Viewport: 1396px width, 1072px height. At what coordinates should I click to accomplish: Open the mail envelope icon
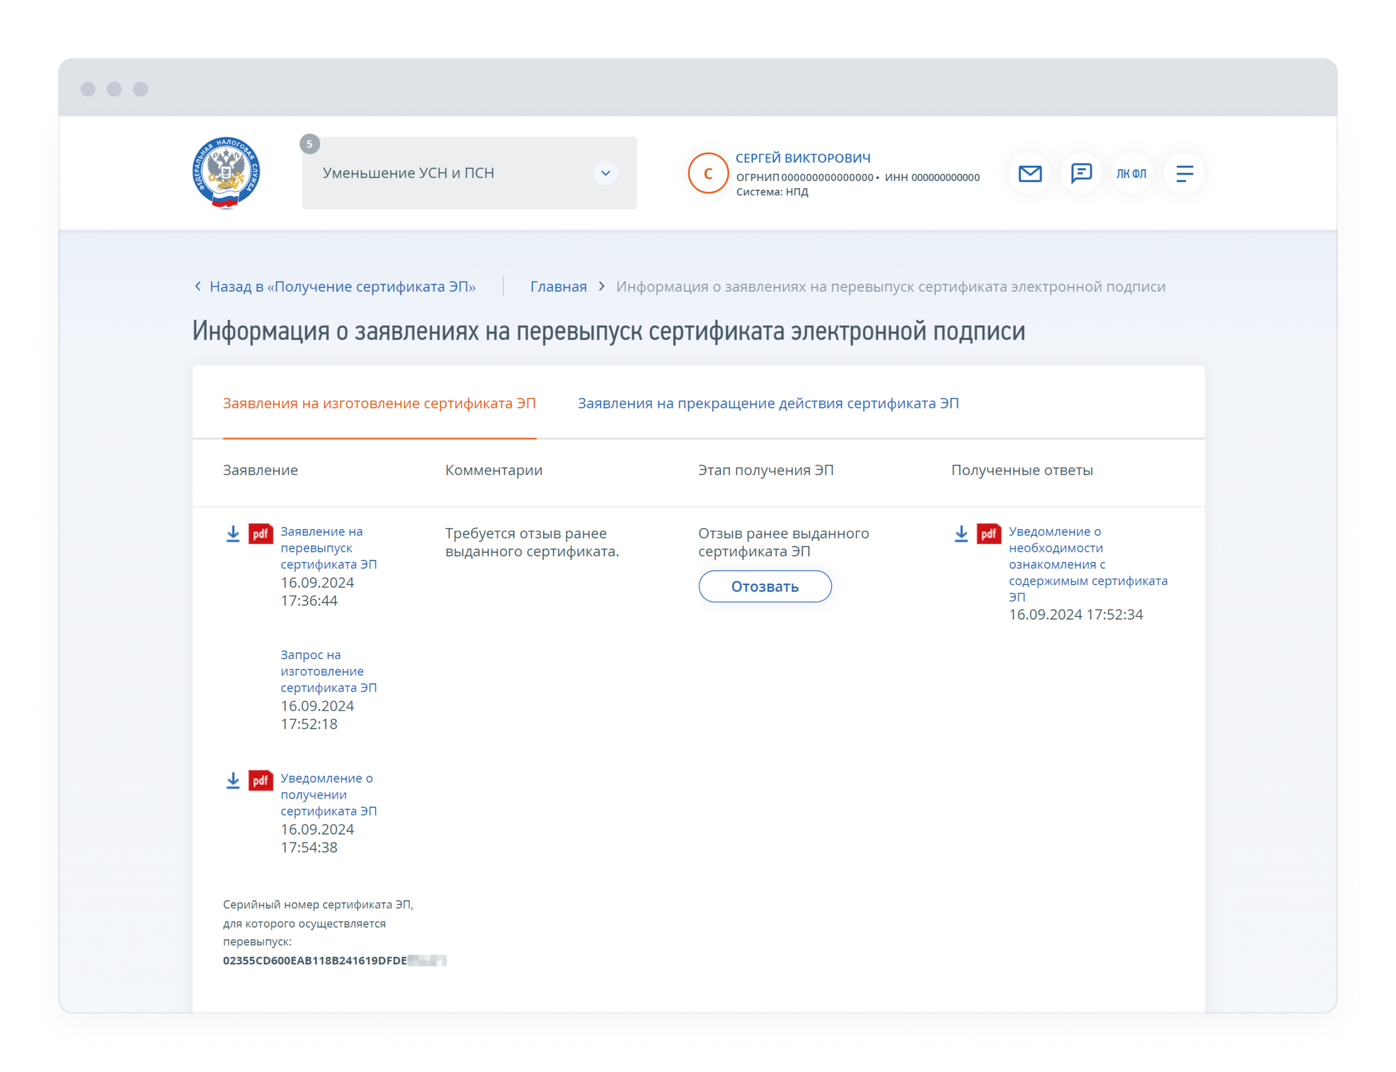tap(1030, 173)
